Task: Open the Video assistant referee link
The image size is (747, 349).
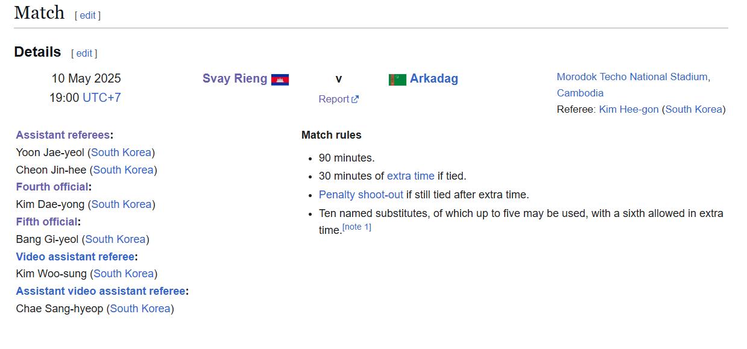Action: pyautogui.click(x=75, y=257)
